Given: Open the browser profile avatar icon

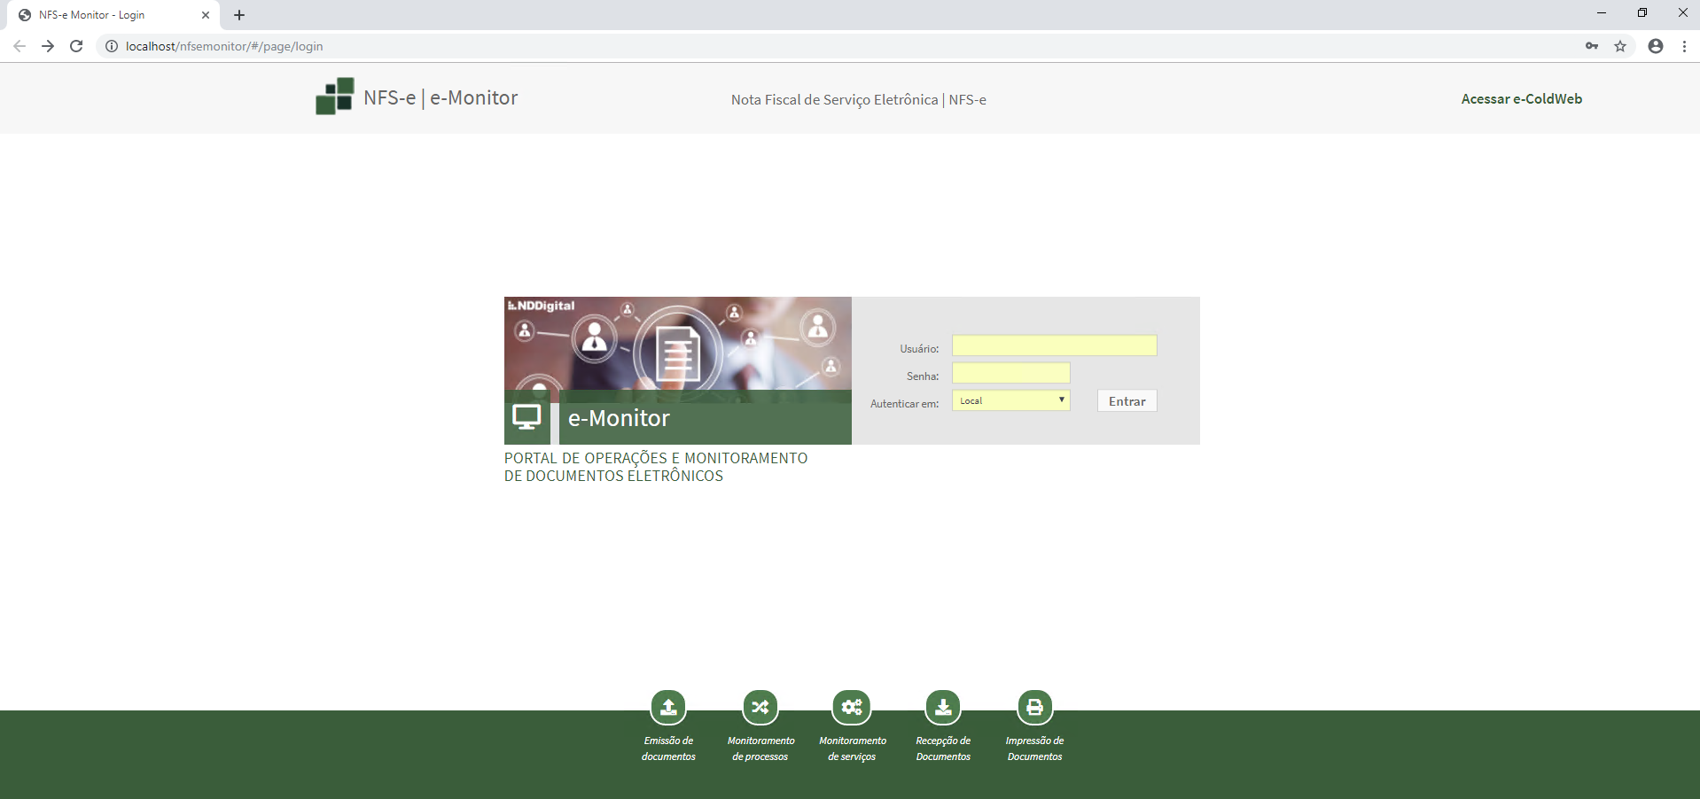Looking at the screenshot, I should click(x=1655, y=46).
